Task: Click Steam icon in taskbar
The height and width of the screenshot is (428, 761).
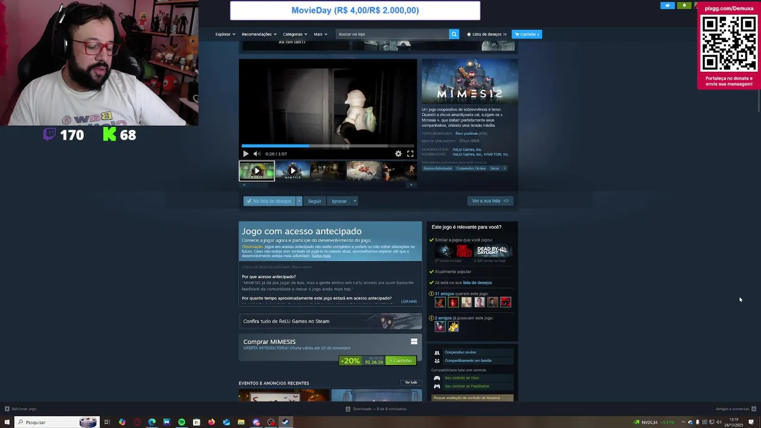Action: [285, 422]
